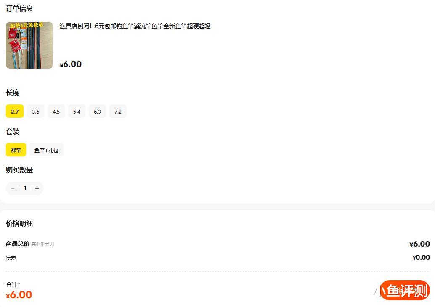This screenshot has height=307, width=435.
Task: Select the 2.7 length option
Action: pyautogui.click(x=15, y=112)
